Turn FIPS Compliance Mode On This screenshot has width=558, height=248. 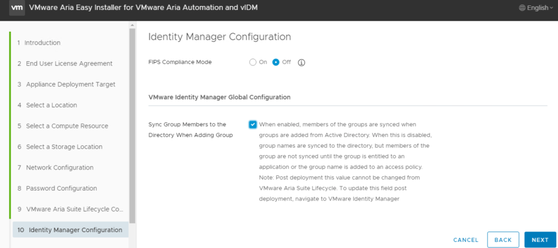point(253,62)
